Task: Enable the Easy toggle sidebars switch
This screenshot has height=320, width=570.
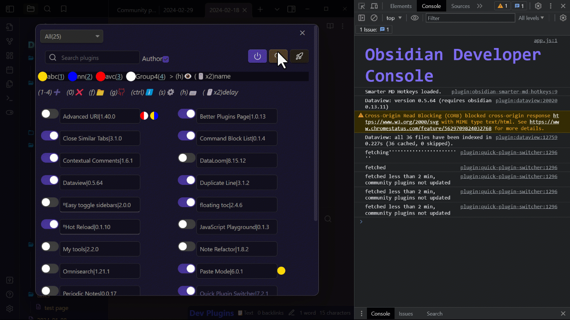Action: click(50, 202)
